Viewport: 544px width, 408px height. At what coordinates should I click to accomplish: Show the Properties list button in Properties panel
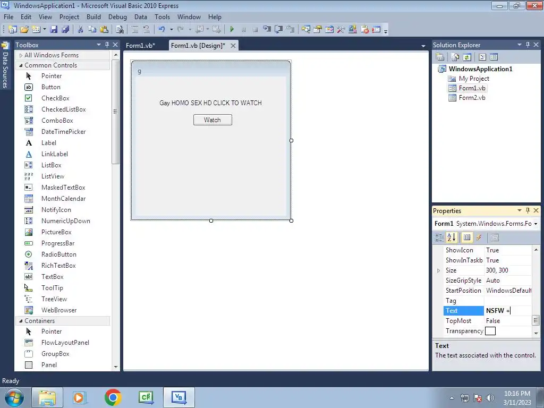[467, 237]
